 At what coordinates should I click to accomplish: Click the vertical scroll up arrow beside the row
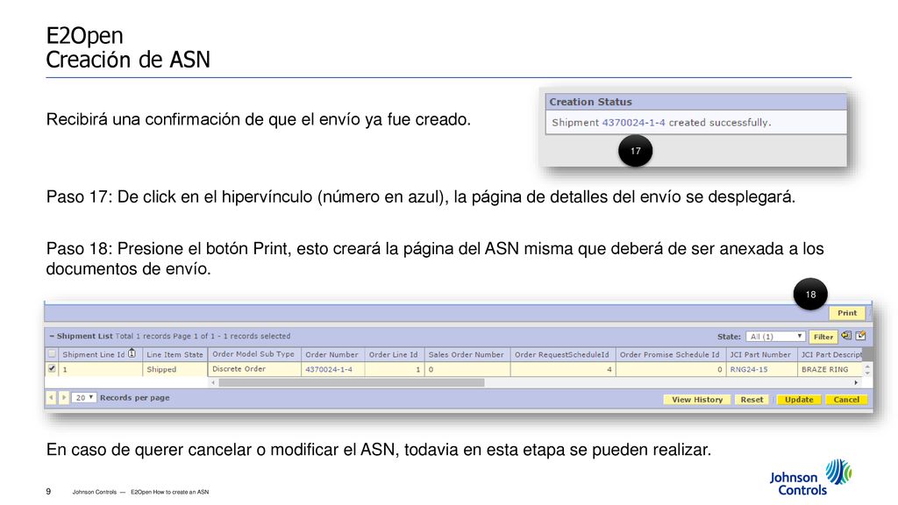tap(867, 366)
